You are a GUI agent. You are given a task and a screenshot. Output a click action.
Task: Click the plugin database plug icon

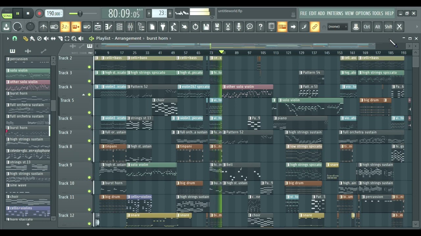[x=163, y=27]
